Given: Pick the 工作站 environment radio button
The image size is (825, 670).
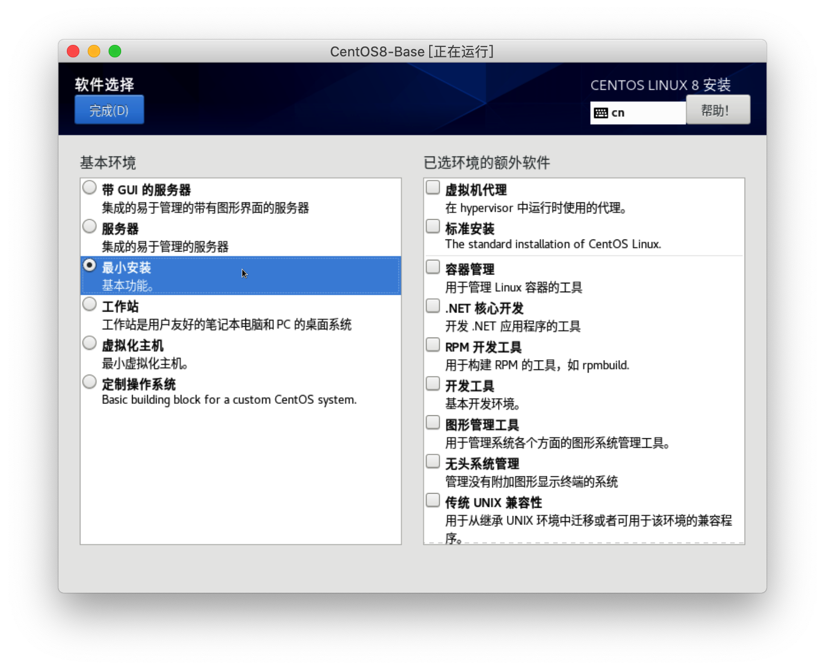Looking at the screenshot, I should click(x=90, y=304).
